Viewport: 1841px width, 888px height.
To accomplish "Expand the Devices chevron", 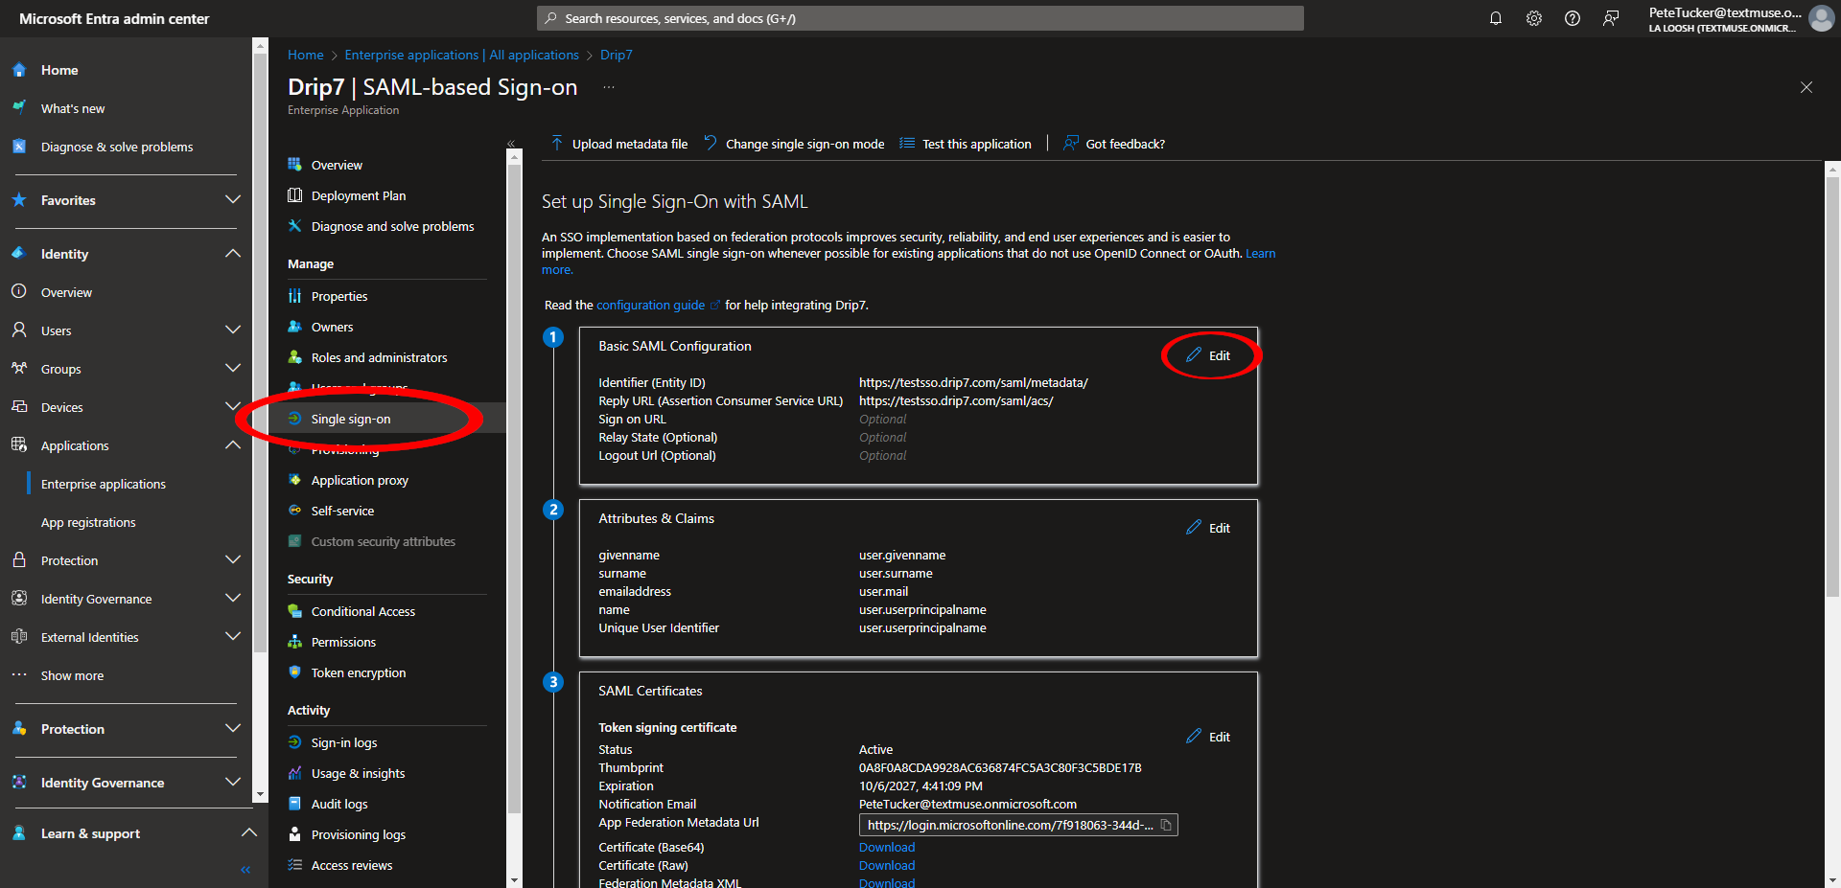I will point(232,406).
